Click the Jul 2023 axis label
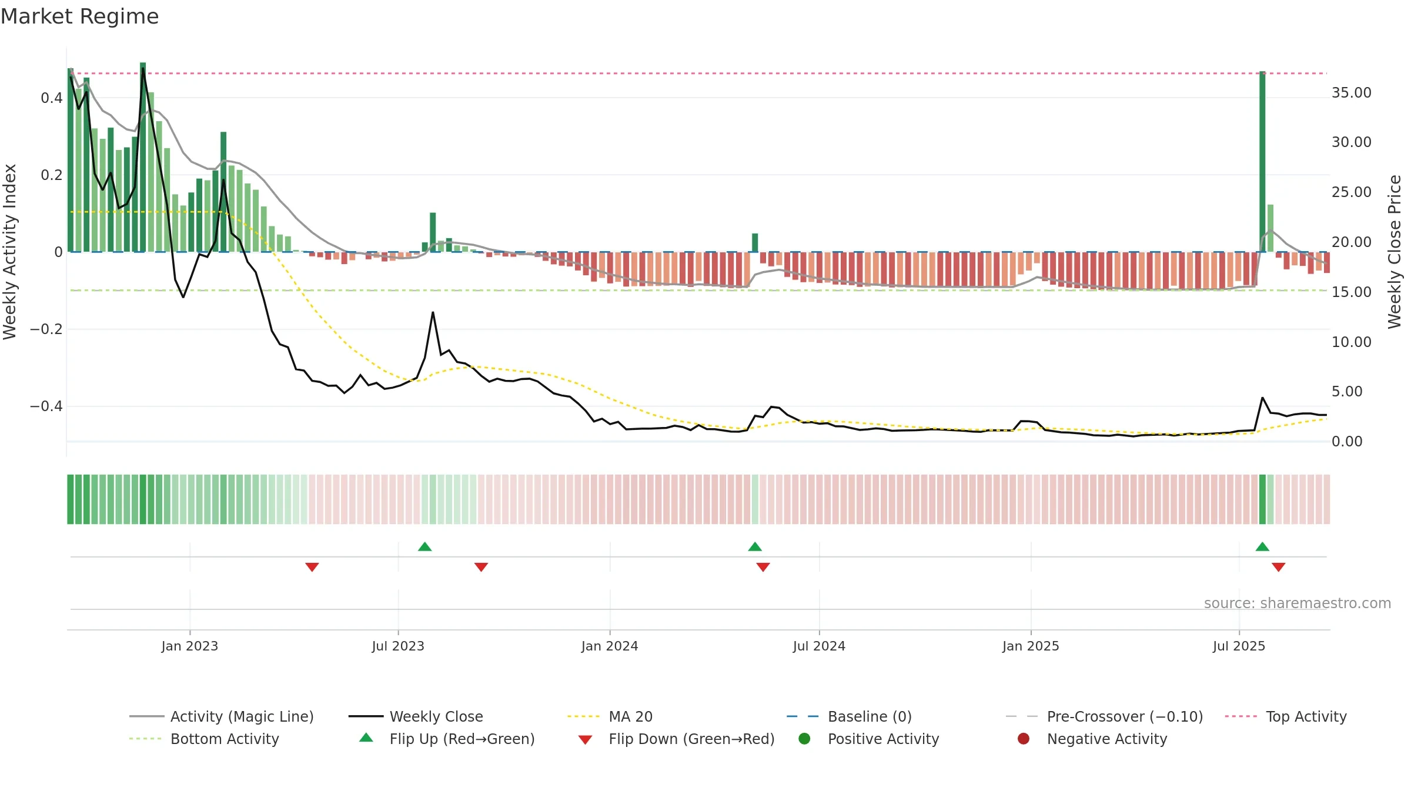This screenshot has height=794, width=1411. tap(398, 646)
